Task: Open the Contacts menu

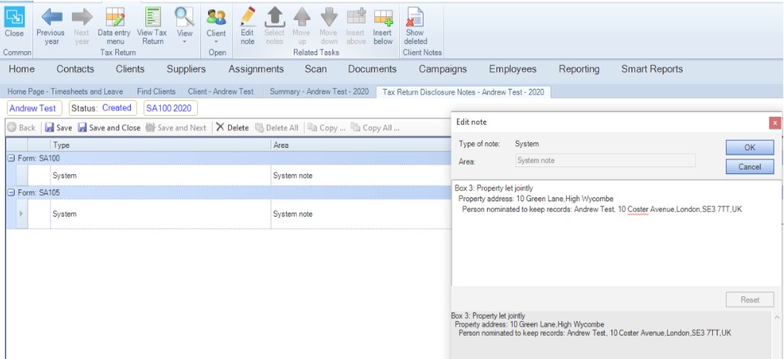Action: 75,69
